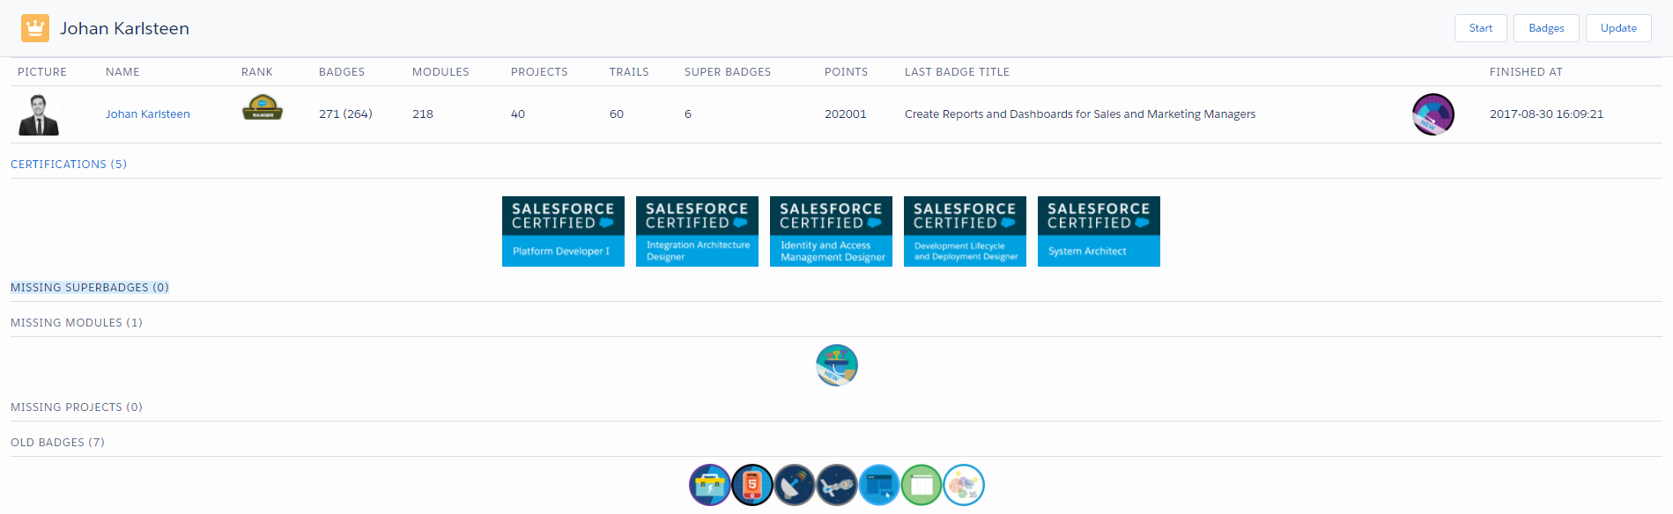Viewport: 1673px width, 514px height.
Task: Open the Johan Karlsteen name link
Action: (148, 114)
